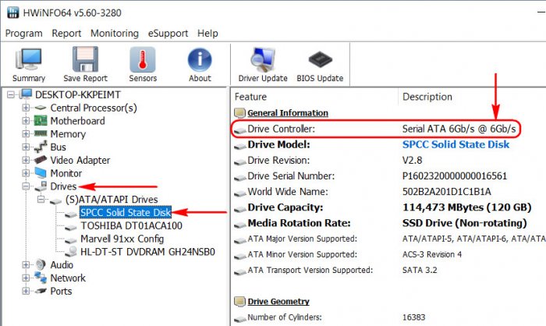Click the Network tree icon
546x326 pixels.
point(41,278)
